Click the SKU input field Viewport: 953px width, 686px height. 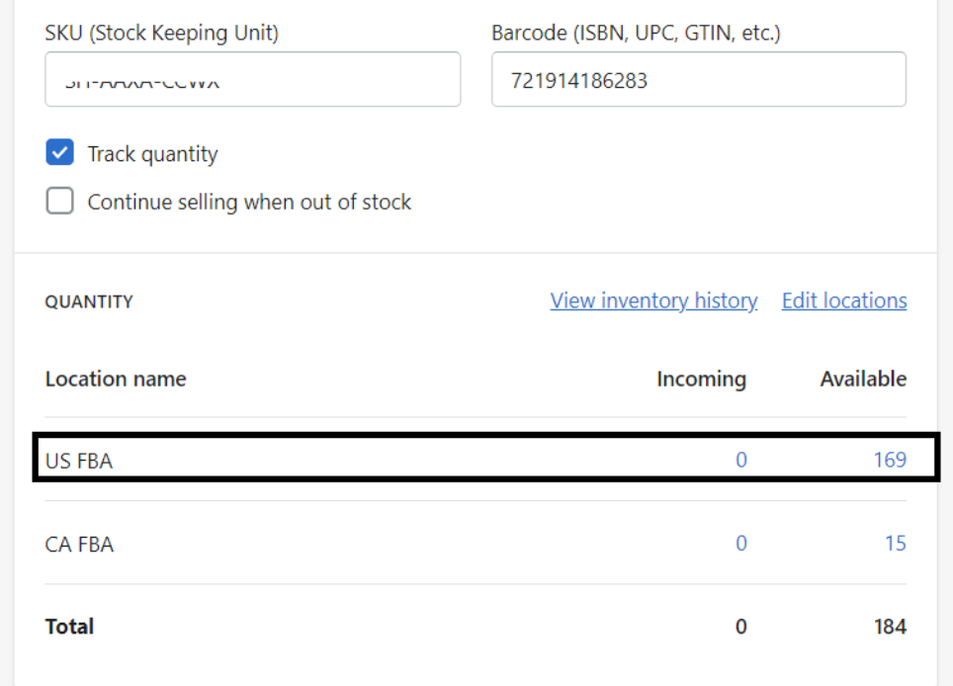252,80
